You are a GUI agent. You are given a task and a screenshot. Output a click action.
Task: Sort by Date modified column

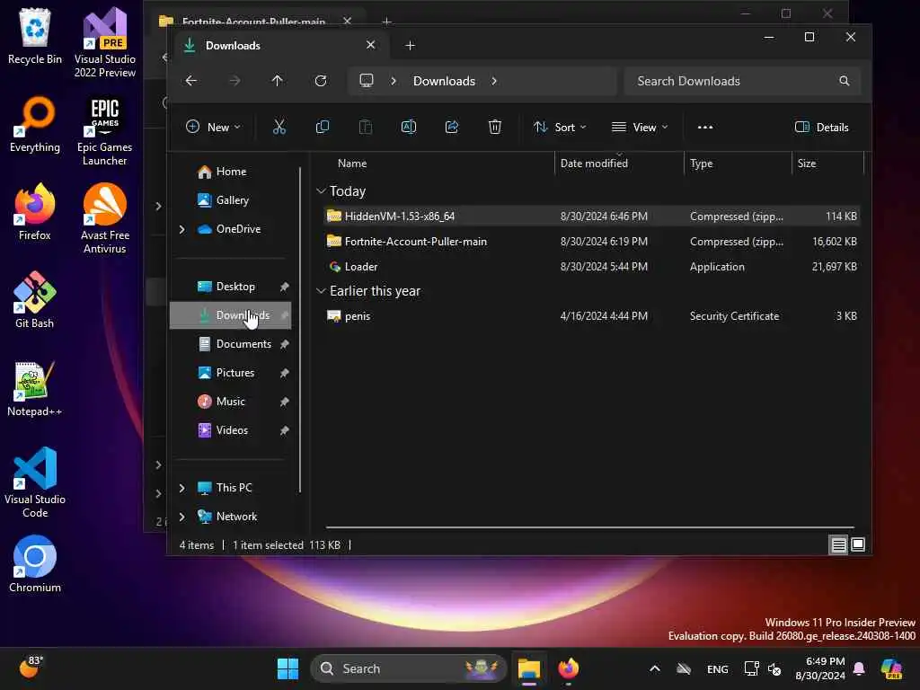click(594, 164)
